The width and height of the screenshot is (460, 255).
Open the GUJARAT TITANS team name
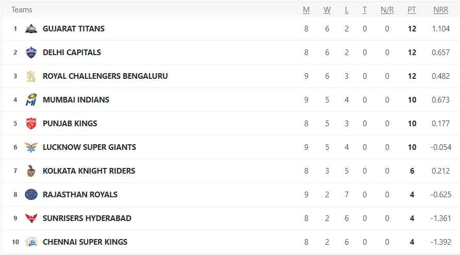74,29
